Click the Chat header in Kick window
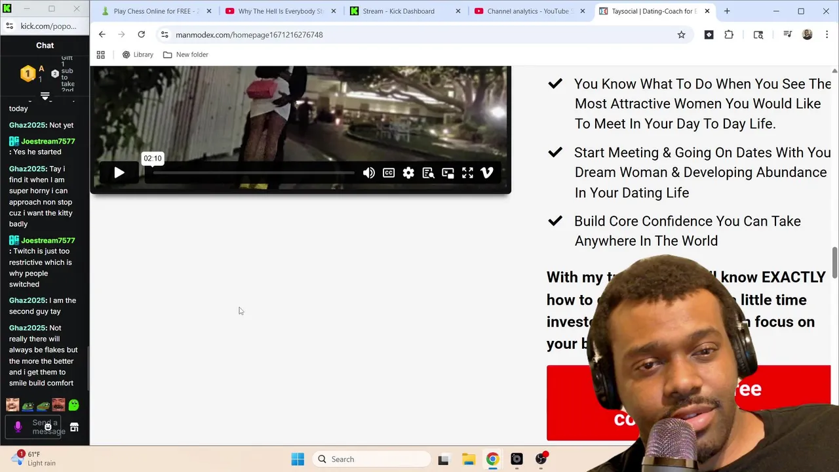 [x=45, y=45]
